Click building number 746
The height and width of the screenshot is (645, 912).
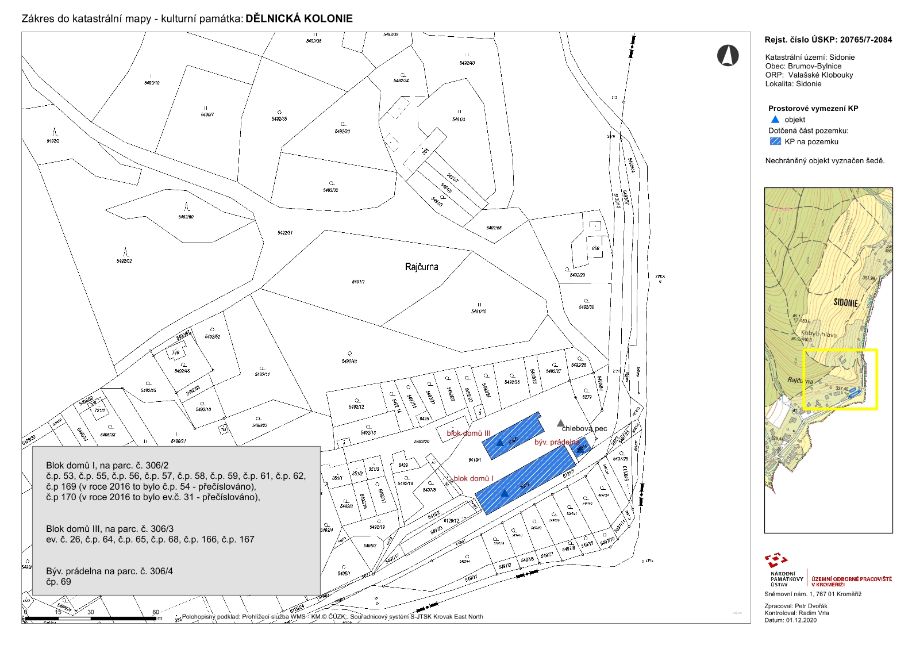[x=176, y=352]
